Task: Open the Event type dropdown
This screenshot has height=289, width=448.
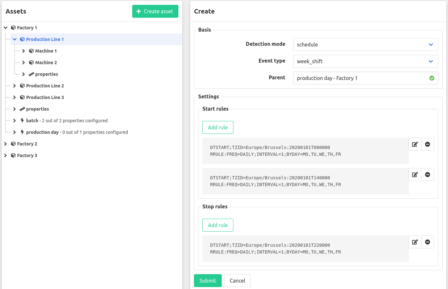Action: [366, 61]
